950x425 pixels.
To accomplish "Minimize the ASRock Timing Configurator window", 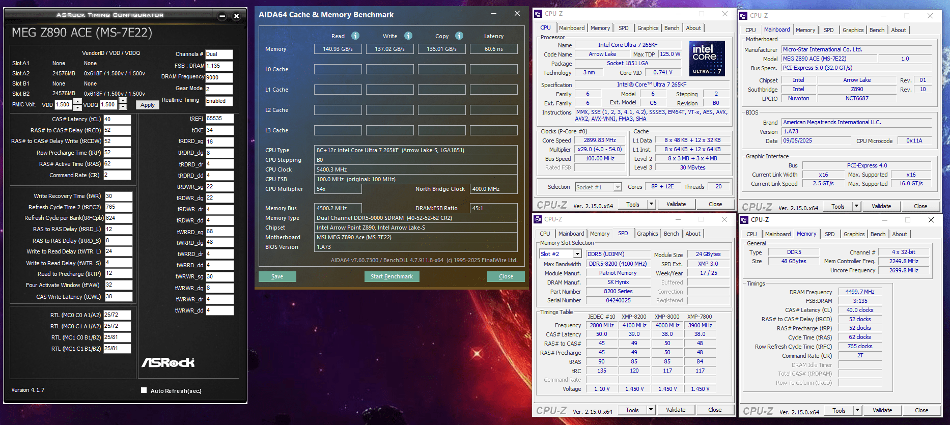I will point(222,16).
